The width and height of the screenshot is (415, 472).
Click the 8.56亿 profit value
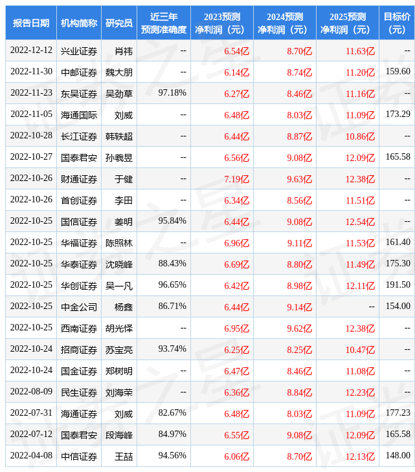[299, 200]
